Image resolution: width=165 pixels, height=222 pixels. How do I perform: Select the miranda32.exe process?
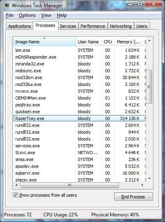point(80,64)
